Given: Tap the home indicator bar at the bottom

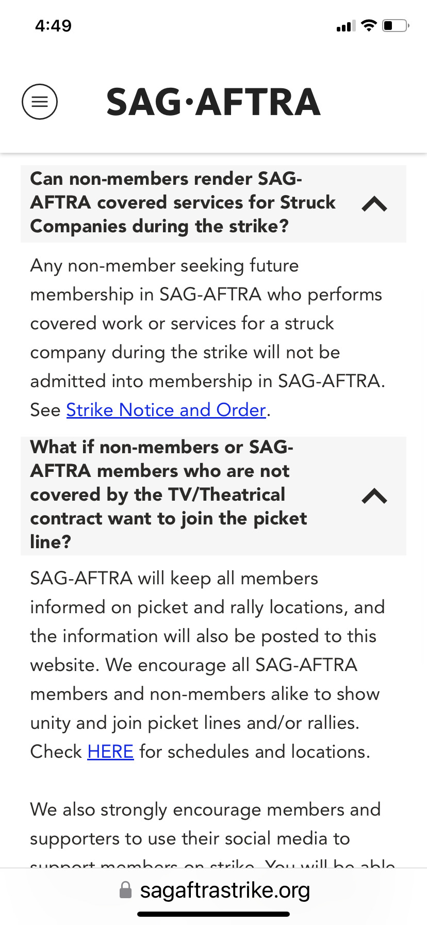Looking at the screenshot, I should click(x=213, y=914).
